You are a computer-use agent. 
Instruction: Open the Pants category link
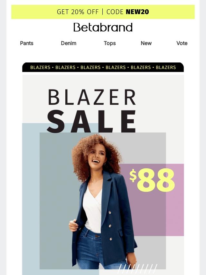click(x=27, y=43)
